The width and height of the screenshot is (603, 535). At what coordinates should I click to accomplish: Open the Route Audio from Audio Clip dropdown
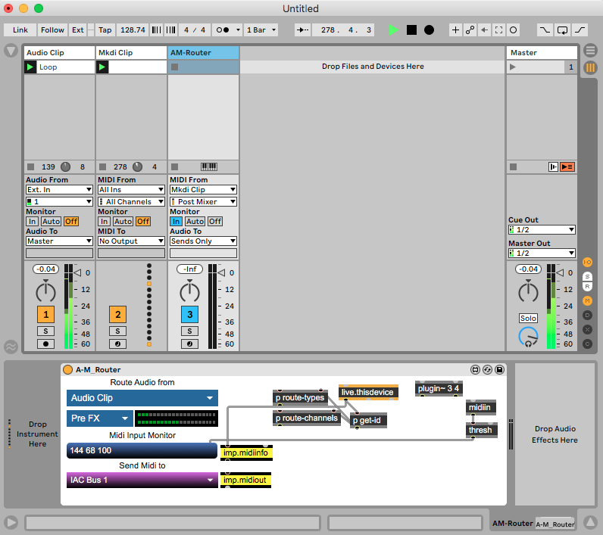click(142, 398)
